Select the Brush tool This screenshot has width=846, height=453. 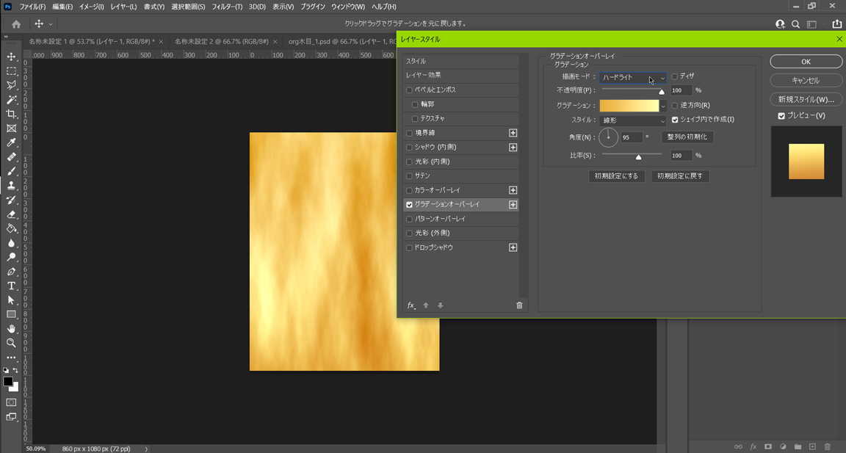[x=11, y=171]
